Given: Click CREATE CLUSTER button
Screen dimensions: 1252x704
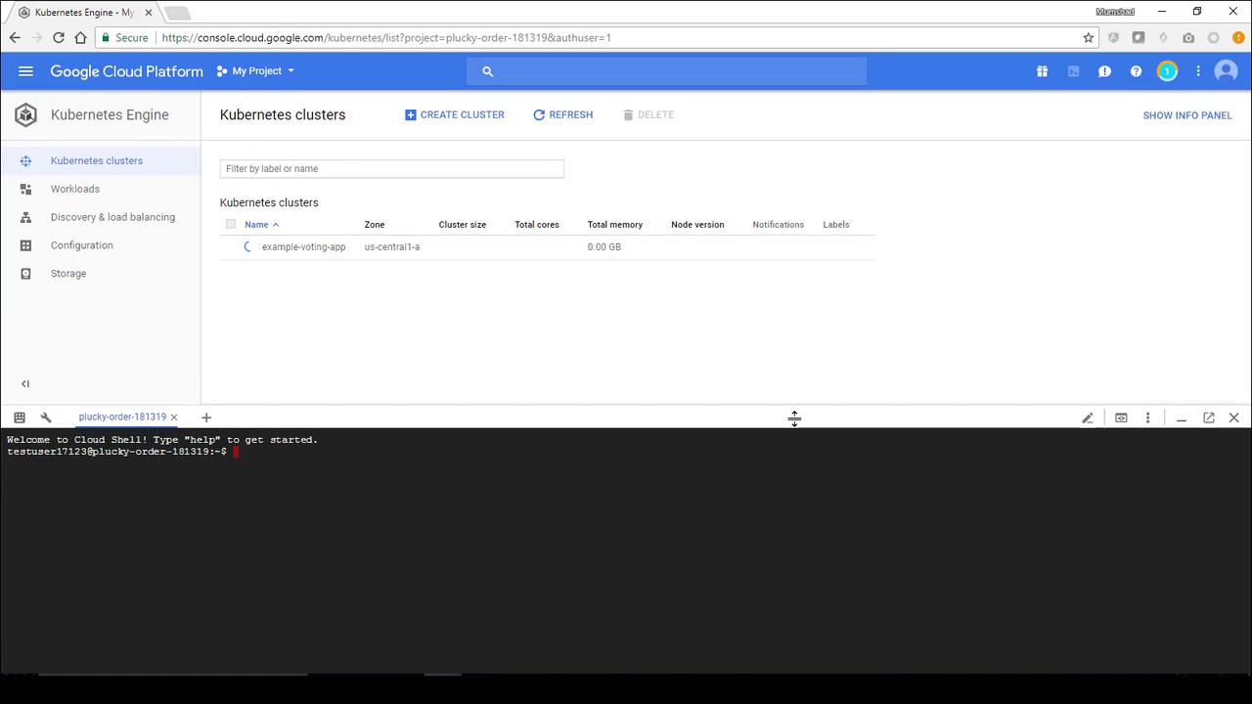Looking at the screenshot, I should point(455,114).
